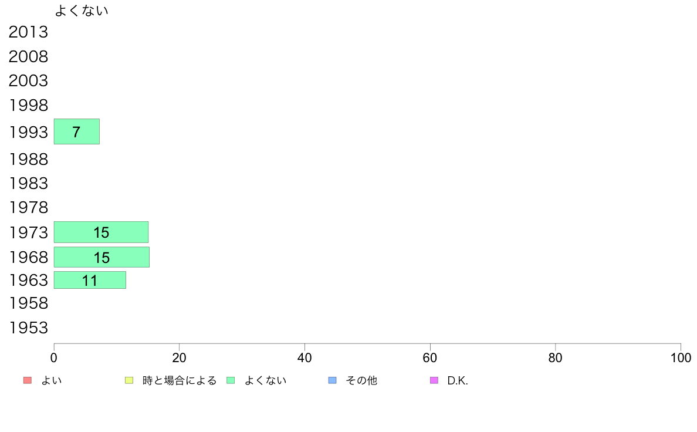This screenshot has width=697, height=432.
Task: Click the 1988 year label
Action: pyautogui.click(x=29, y=159)
